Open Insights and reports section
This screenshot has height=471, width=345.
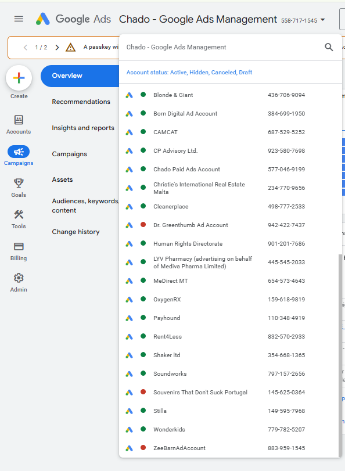[83, 128]
